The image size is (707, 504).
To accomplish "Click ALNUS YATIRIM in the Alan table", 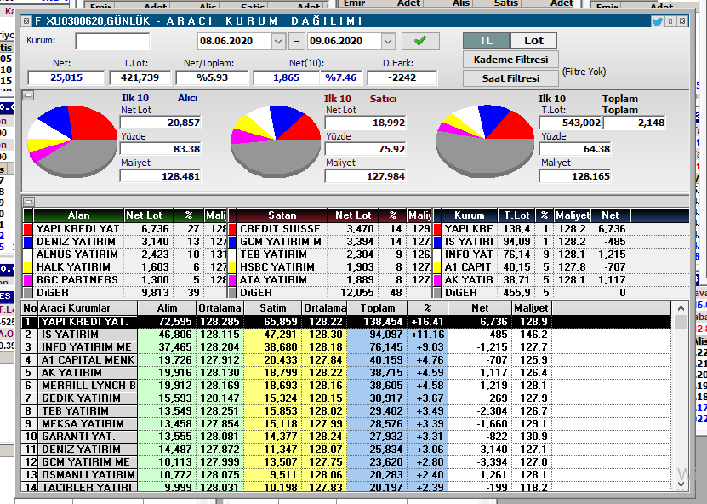I will coord(77,254).
